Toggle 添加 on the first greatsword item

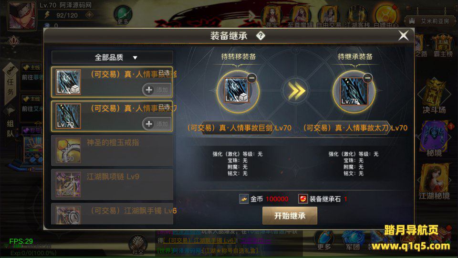tap(157, 90)
